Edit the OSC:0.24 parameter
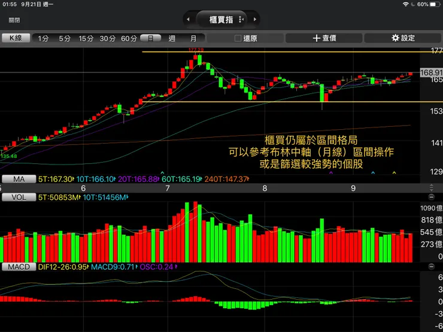 (x=158, y=267)
